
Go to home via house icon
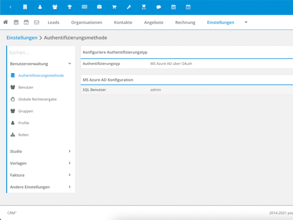point(5,22)
